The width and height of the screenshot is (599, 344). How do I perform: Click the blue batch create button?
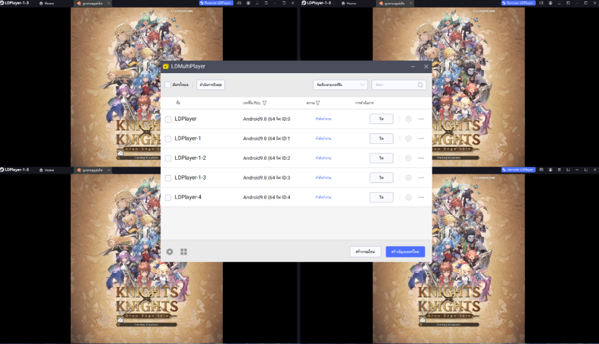click(x=405, y=252)
